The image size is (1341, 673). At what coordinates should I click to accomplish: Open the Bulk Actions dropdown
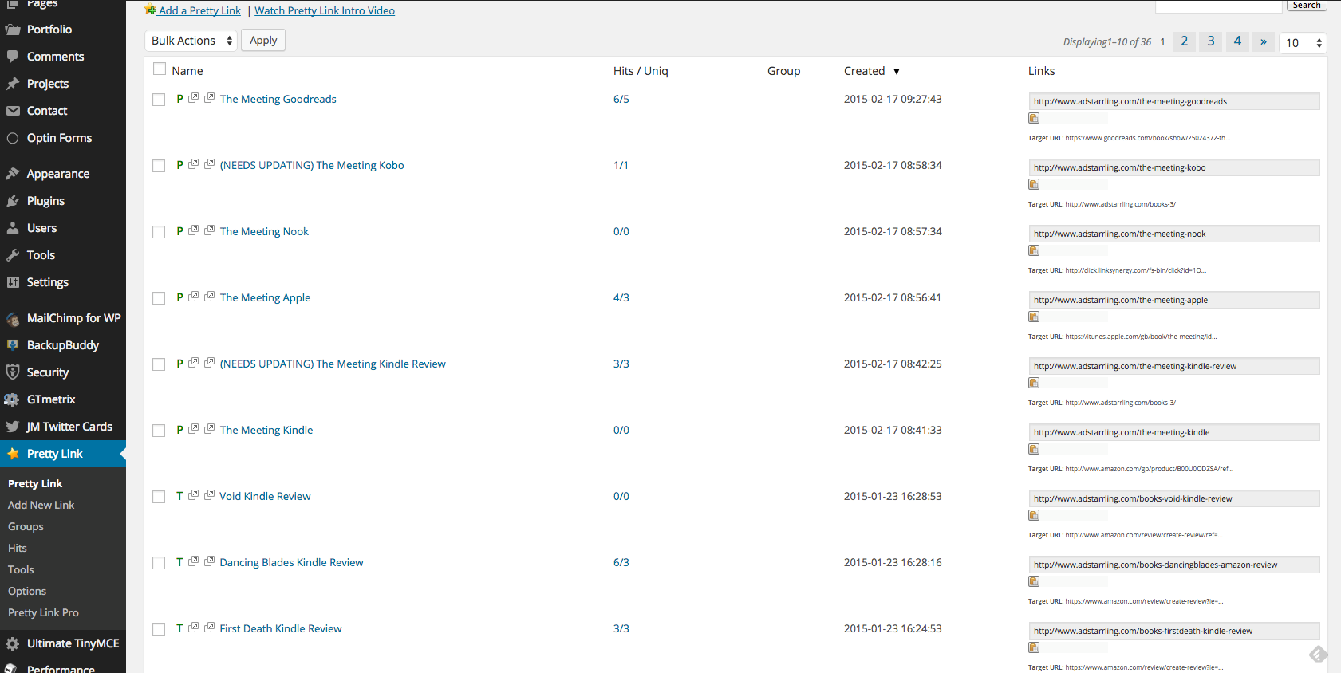(x=191, y=41)
